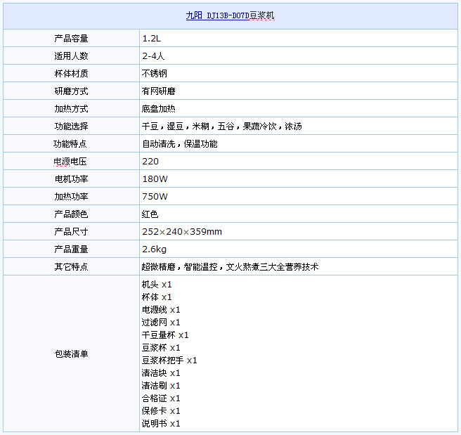Click the 加热功率 label
The height and width of the screenshot is (435, 461).
coord(71,197)
